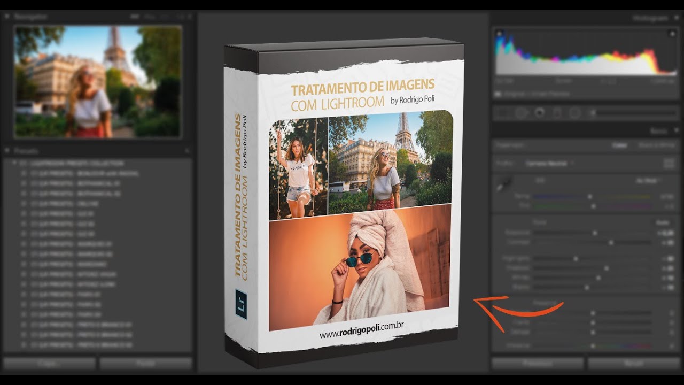684x385 pixels.
Task: Select the PARIS 03 preset
Action: pos(66,314)
